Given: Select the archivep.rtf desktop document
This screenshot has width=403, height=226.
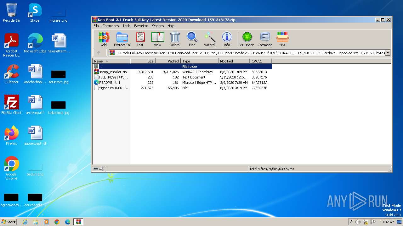Looking at the screenshot, I should pos(35,105).
